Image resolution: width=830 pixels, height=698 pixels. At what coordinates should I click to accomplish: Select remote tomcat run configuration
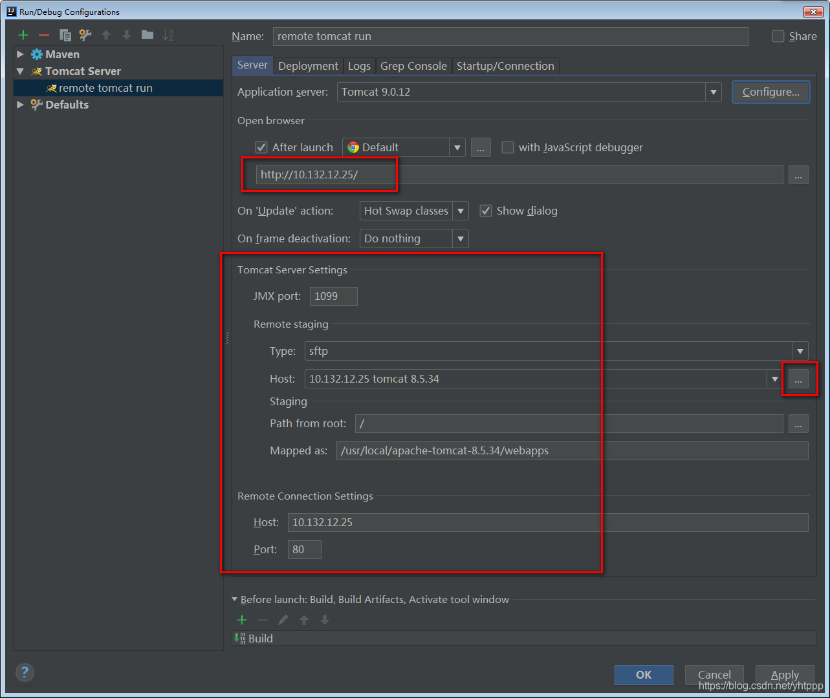tap(118, 88)
